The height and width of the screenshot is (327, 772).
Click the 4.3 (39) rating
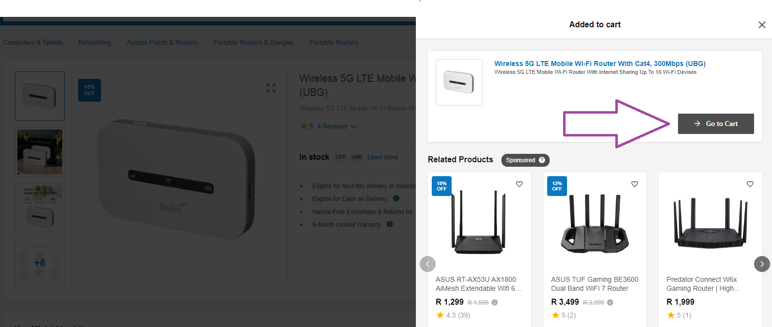tap(453, 315)
